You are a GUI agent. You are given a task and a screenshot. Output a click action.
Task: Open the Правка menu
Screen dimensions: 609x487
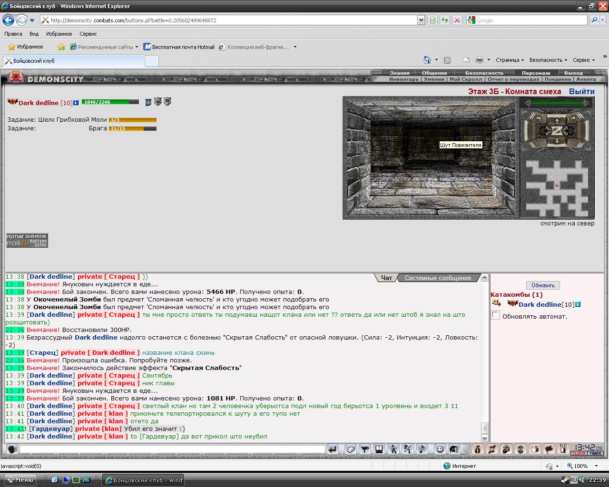pyautogui.click(x=13, y=34)
